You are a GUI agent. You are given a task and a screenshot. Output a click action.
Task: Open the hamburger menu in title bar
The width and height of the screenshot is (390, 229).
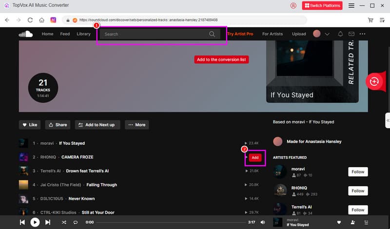(351, 5)
